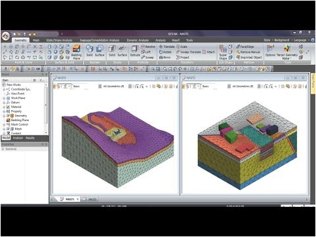Screen dimensions: 316x237
Task: Toggle the Geometry checkbox in model tree
Action: click(x=9, y=116)
